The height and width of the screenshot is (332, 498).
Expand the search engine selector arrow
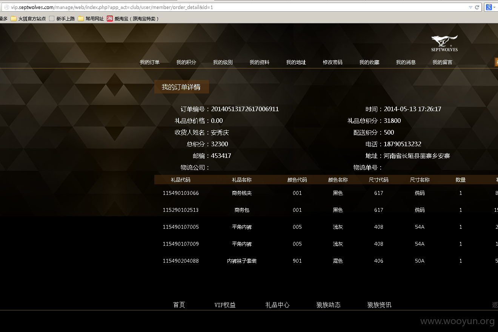click(494, 7)
